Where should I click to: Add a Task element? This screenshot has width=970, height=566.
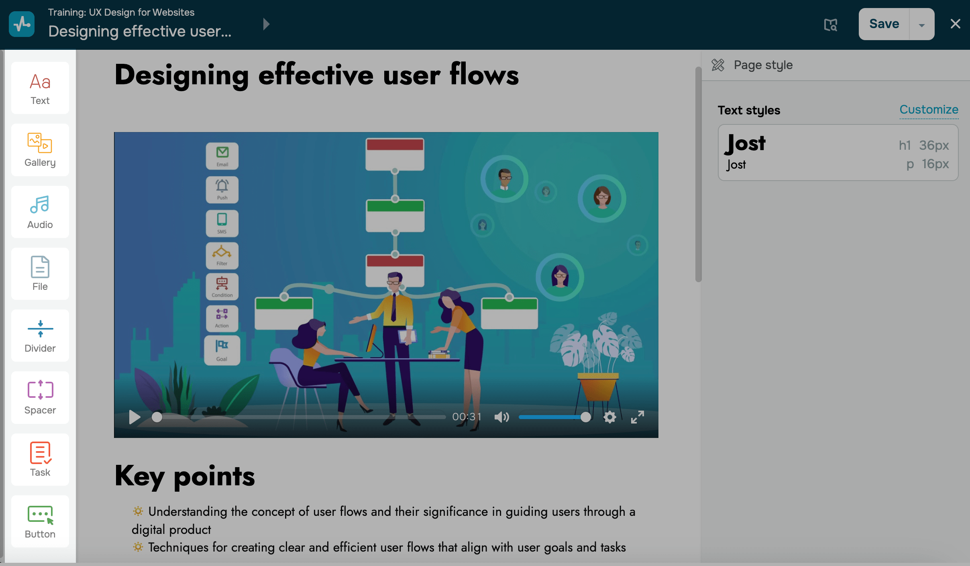(40, 459)
